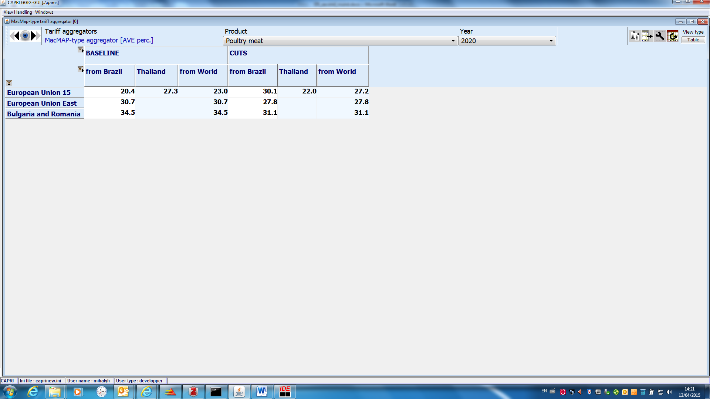This screenshot has width=710, height=399.
Task: Open the column filter beside from Brazil
Action: (80, 69)
